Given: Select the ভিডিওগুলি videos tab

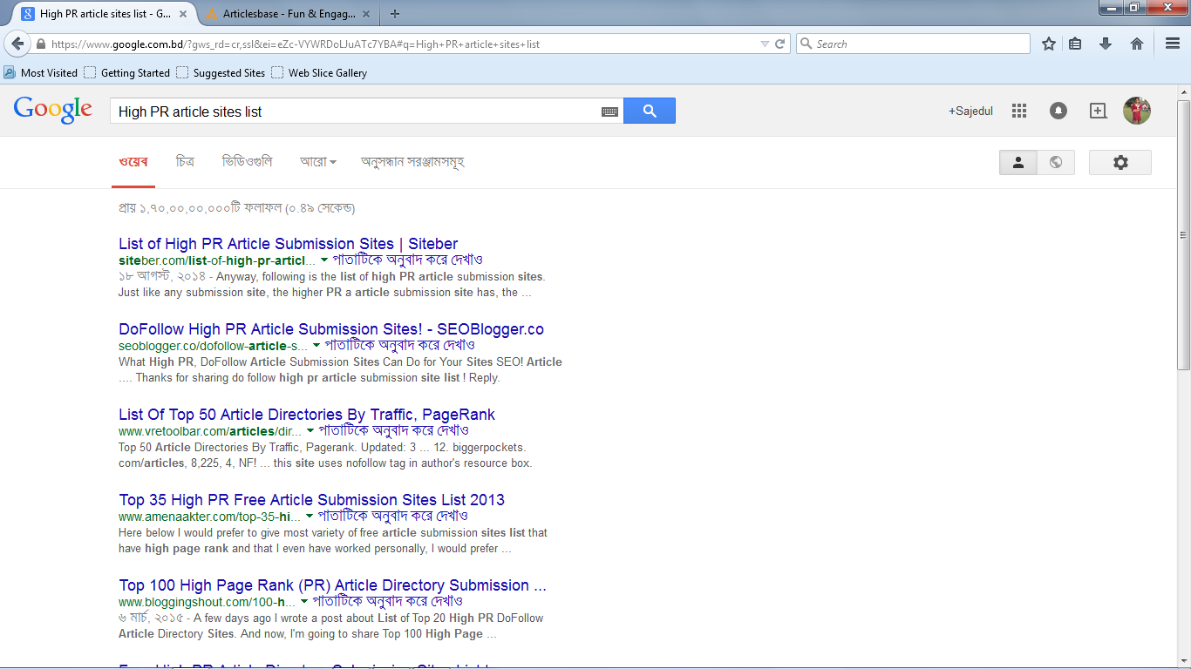Looking at the screenshot, I should click(x=247, y=162).
